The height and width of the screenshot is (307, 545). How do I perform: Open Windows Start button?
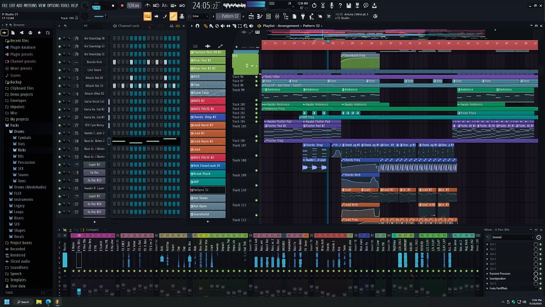7,302
